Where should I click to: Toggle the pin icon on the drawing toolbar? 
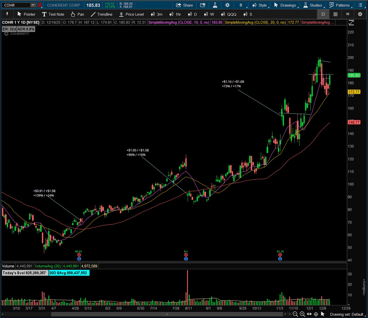(x=7, y=14)
